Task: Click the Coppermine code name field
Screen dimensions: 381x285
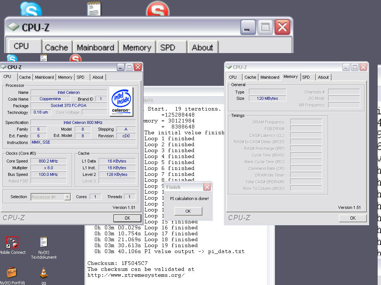Action: pyautogui.click(x=50, y=99)
